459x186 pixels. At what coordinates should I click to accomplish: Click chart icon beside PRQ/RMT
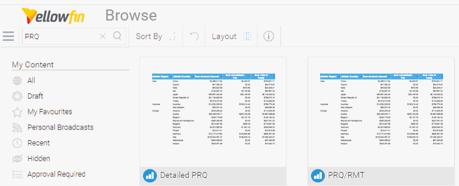coord(318,176)
